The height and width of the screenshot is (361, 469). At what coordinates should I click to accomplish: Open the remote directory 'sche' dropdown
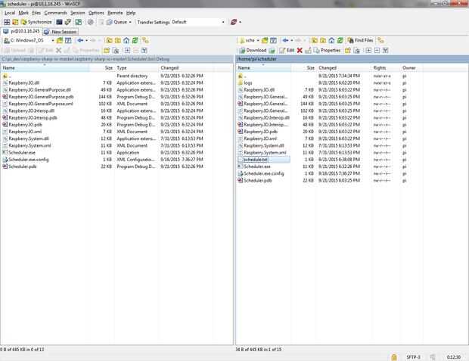(x=250, y=40)
